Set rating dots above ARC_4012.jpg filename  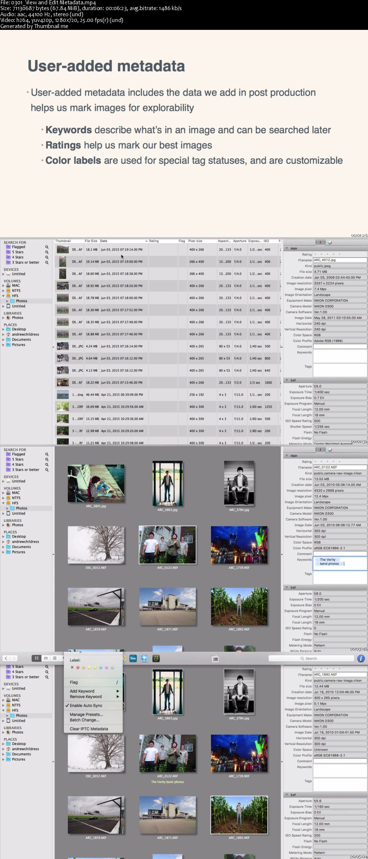click(x=327, y=254)
